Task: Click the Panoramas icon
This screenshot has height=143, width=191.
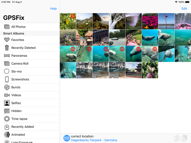Action: point(7,56)
